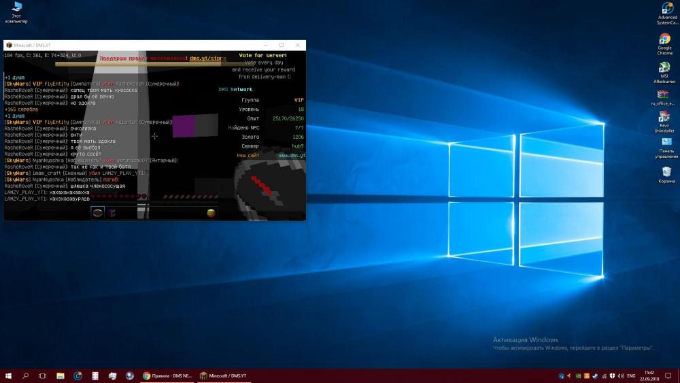Open the Windows Start menu
Viewport: 680px width, 383px height.
coord(8,376)
